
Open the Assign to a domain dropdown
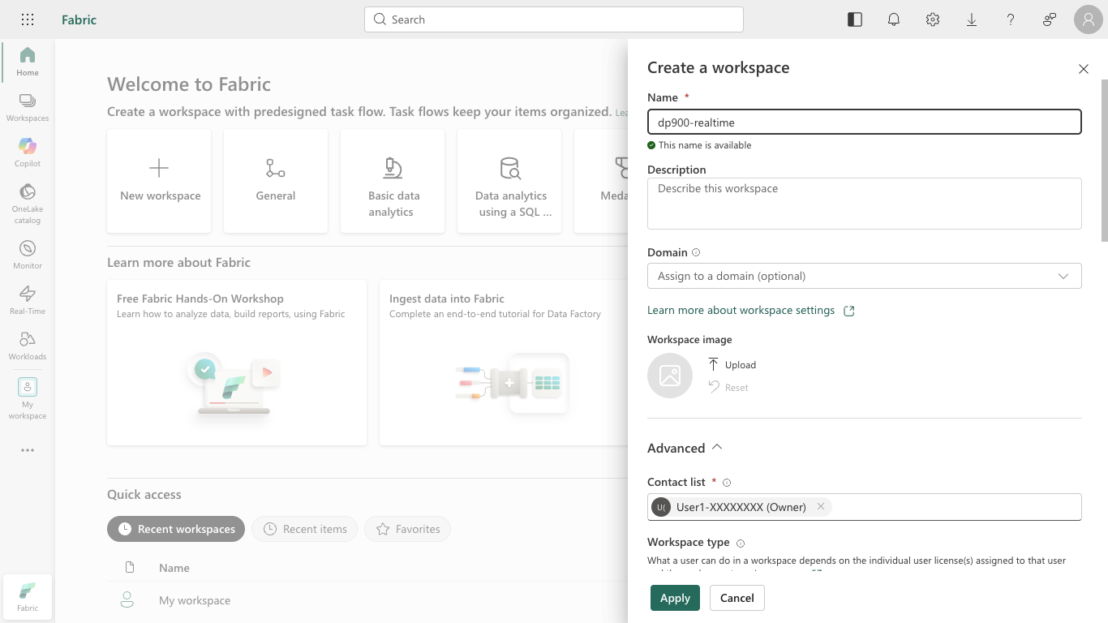pos(865,276)
